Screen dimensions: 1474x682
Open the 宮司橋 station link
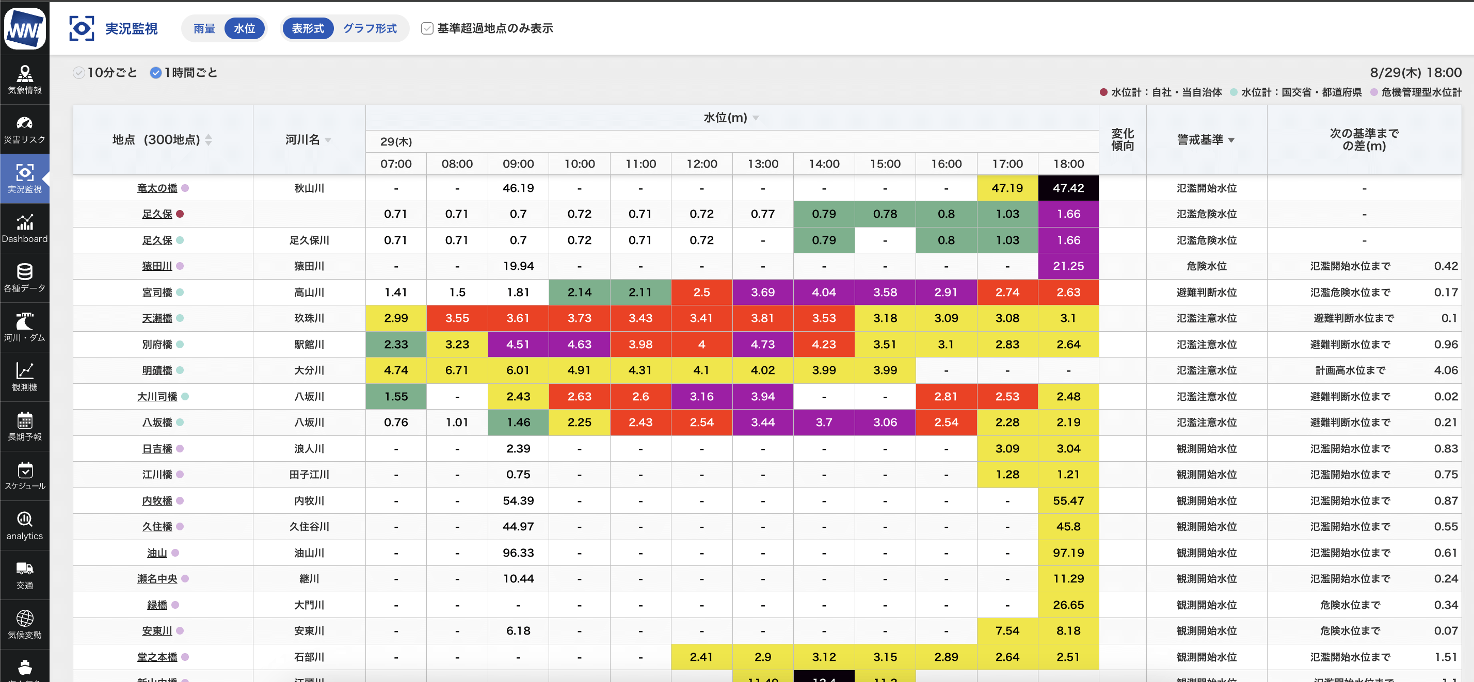tap(157, 293)
